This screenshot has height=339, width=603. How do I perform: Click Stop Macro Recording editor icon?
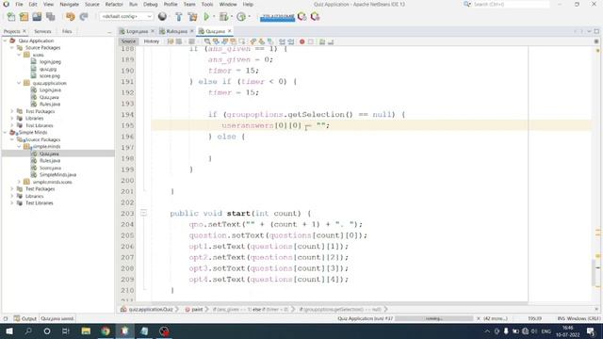(311, 41)
